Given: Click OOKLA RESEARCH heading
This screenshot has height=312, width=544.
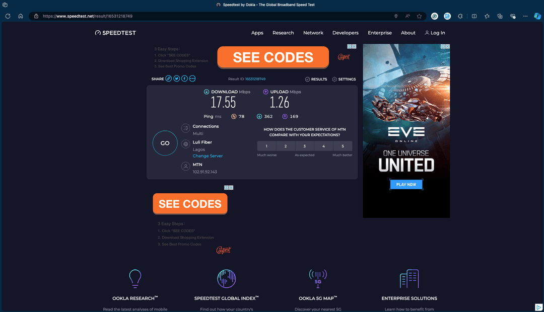Looking at the screenshot, I should pyautogui.click(x=135, y=298).
